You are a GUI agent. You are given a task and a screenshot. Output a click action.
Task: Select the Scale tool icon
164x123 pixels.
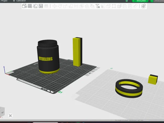coord(65,6)
